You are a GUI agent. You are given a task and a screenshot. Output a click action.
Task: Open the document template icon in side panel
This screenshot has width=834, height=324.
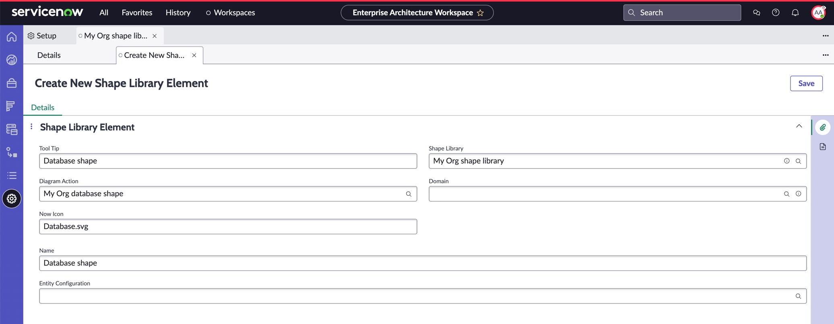[823, 147]
